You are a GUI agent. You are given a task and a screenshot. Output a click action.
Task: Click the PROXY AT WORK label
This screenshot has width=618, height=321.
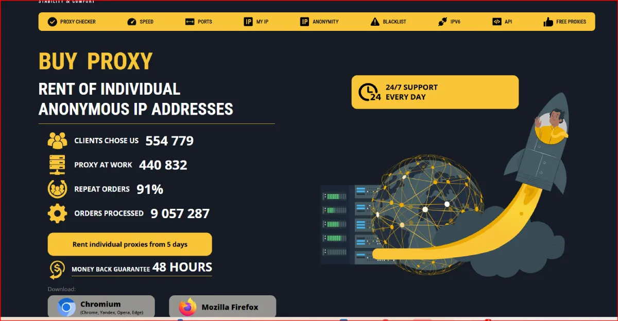tap(103, 165)
